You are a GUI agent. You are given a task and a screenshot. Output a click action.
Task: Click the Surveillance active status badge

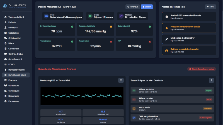[x=201, y=69]
